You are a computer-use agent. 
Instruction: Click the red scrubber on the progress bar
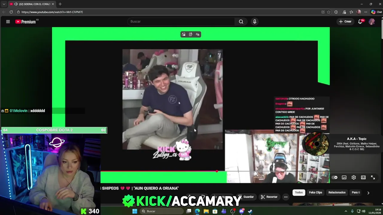217,171
